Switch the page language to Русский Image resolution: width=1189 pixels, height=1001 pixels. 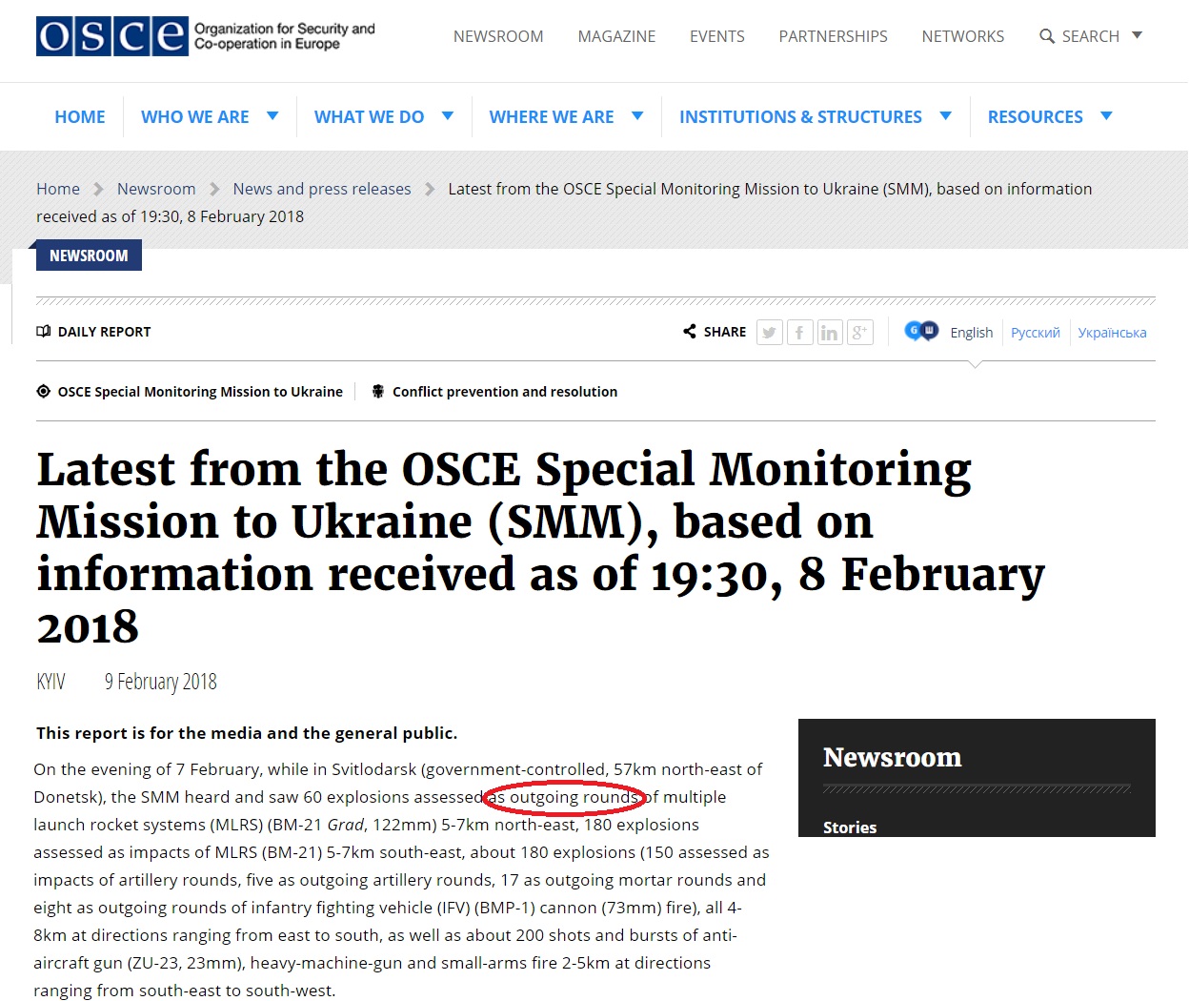1035,333
